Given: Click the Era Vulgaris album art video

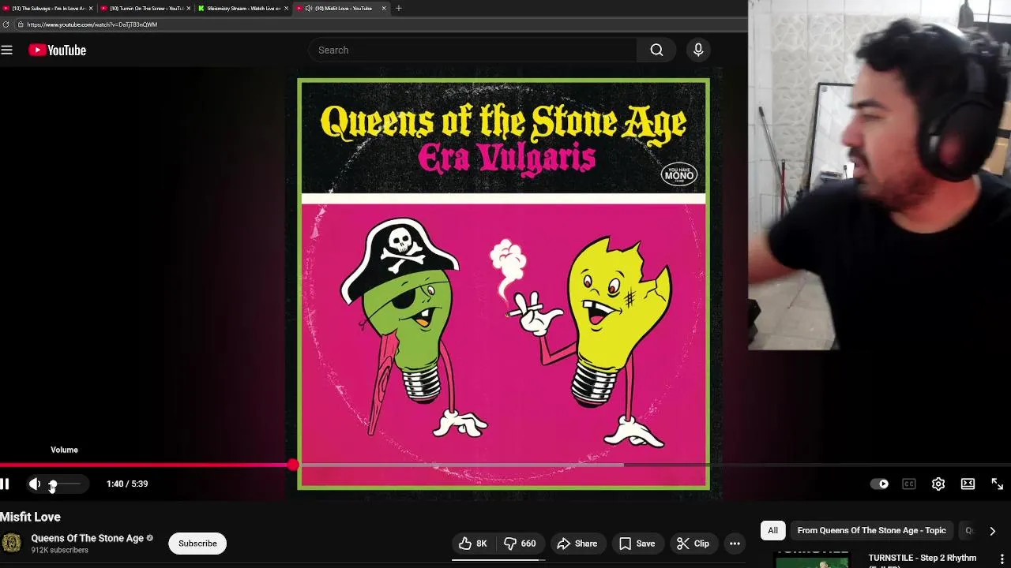Looking at the screenshot, I should click(503, 284).
